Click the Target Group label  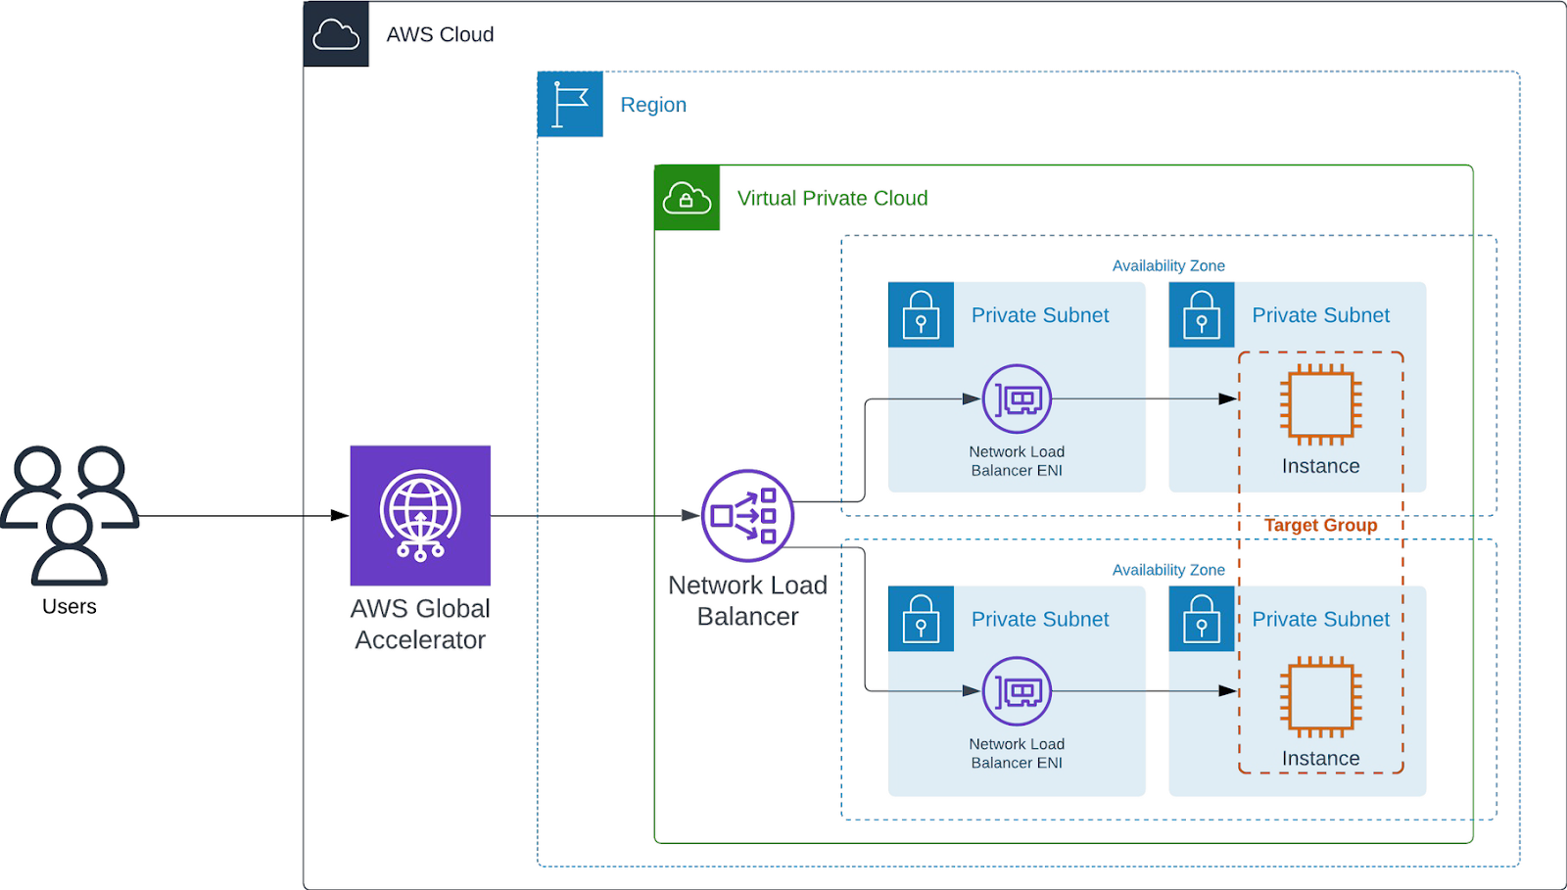point(1319,525)
